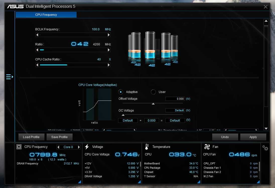The width and height of the screenshot is (275, 188).
Task: Click the OC Voltage slider handle
Action: click(123, 115)
